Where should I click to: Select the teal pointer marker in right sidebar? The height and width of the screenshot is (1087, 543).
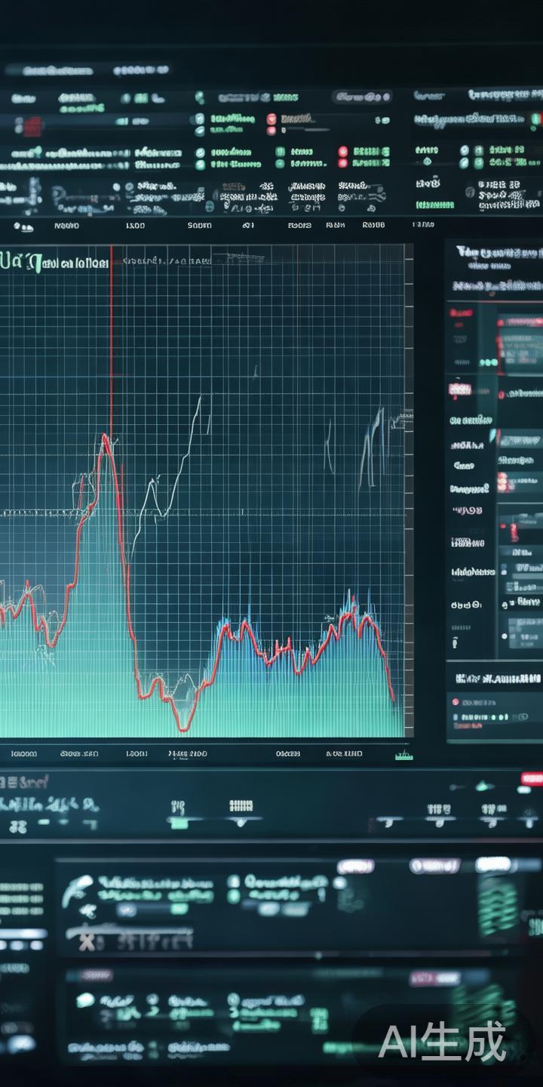click(x=493, y=436)
